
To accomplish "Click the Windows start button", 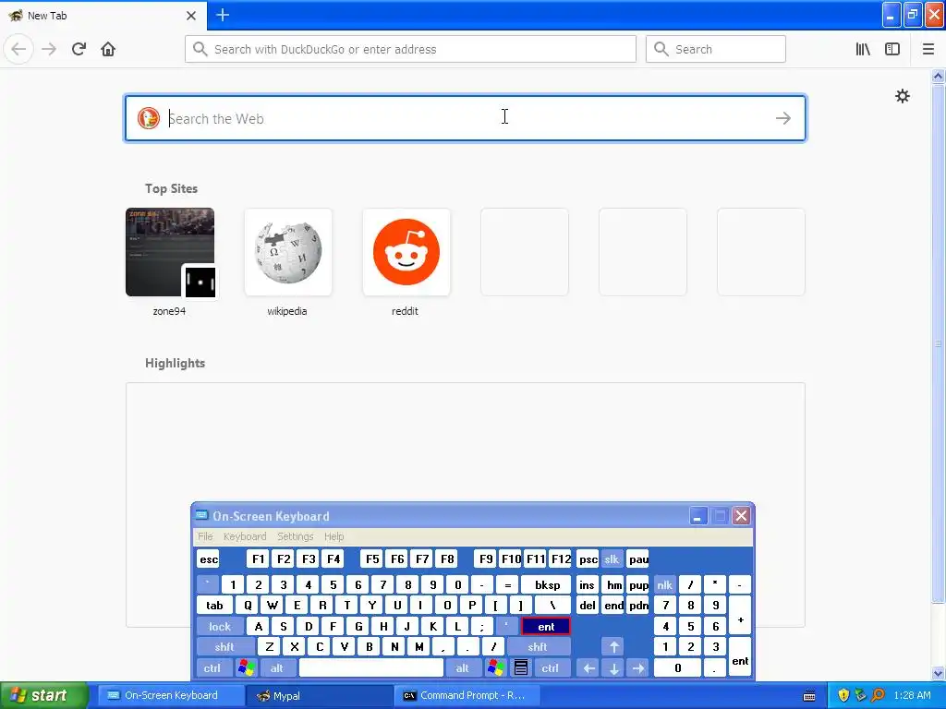I will click(x=43, y=695).
